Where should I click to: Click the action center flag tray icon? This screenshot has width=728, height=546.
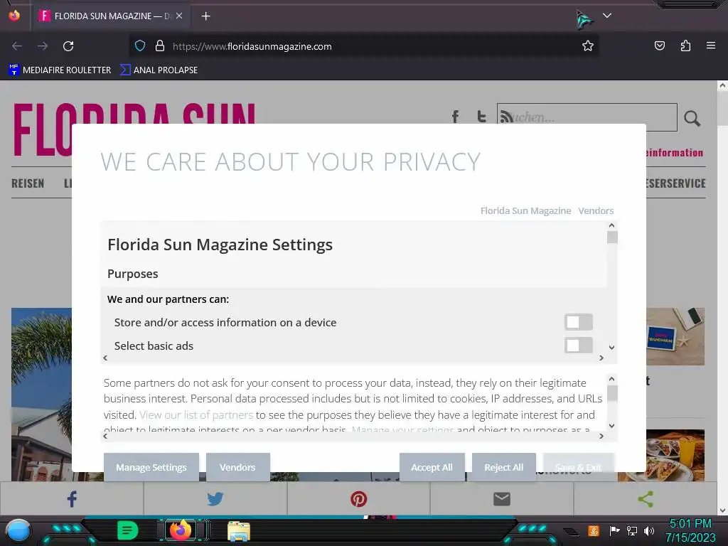tap(614, 530)
